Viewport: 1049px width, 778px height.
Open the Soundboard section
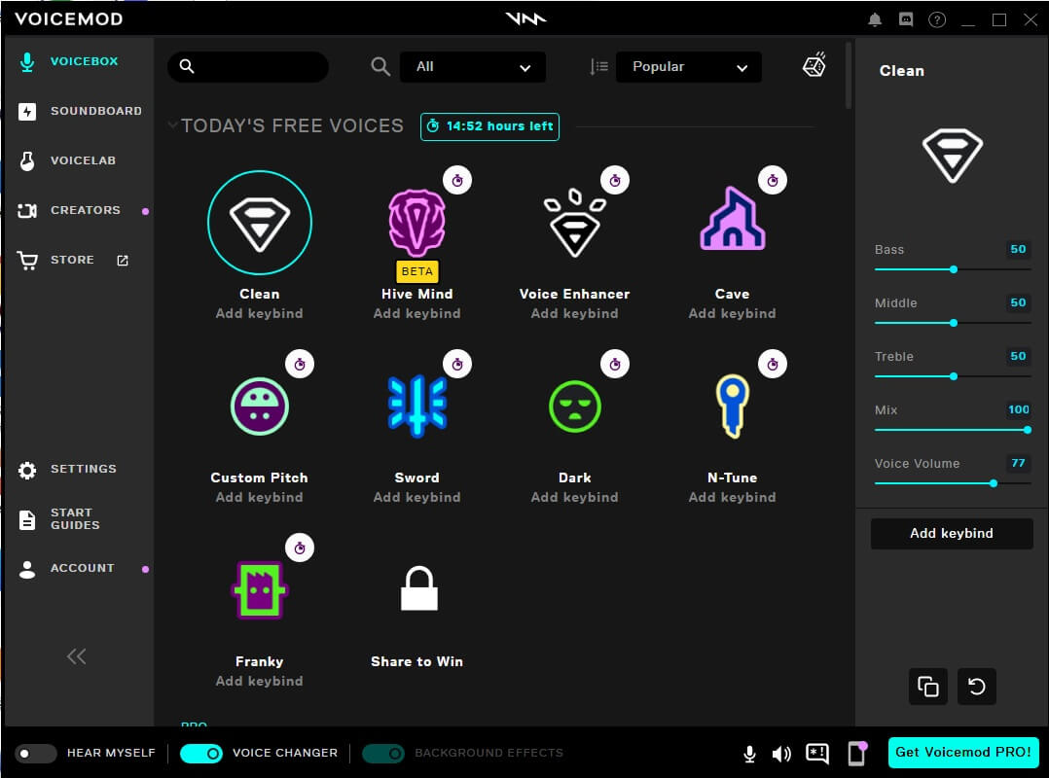[80, 111]
